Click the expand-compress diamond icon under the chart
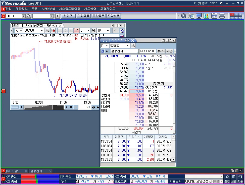 pyautogui.click(x=93, y=107)
